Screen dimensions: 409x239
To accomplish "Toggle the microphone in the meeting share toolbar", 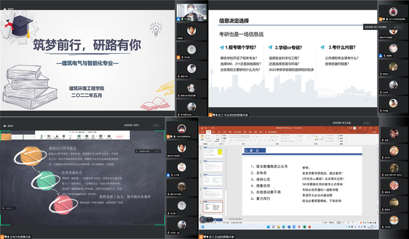I will (42, 136).
